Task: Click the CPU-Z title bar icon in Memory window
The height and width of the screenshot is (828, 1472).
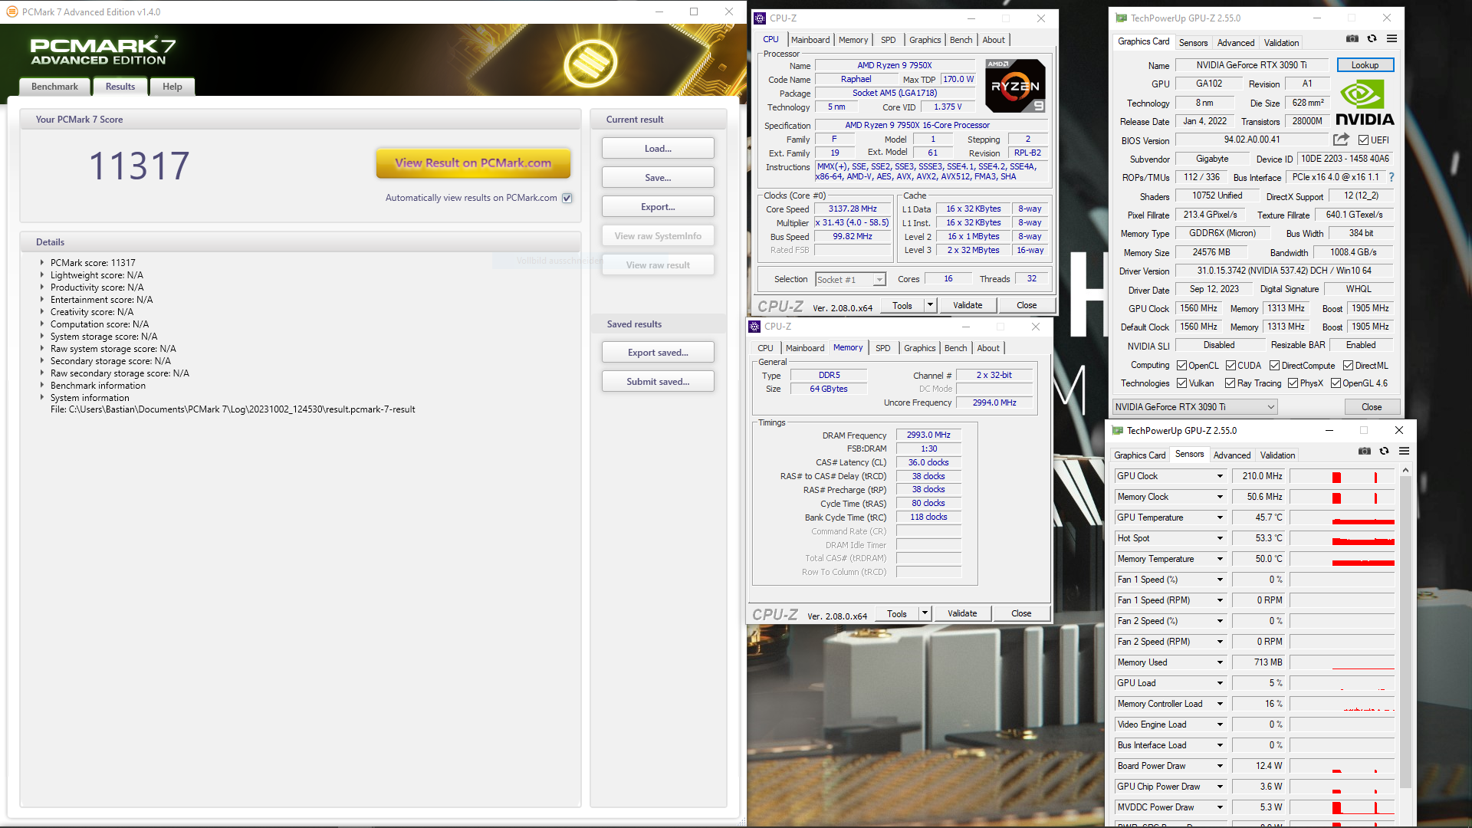Action: click(754, 327)
